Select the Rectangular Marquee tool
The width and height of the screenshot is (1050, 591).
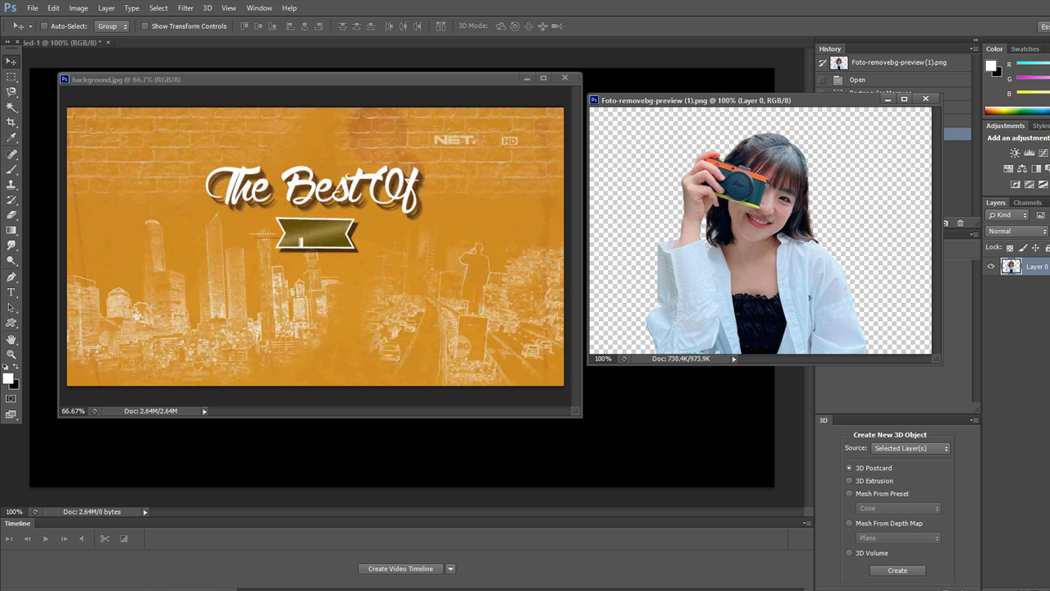[x=11, y=76]
